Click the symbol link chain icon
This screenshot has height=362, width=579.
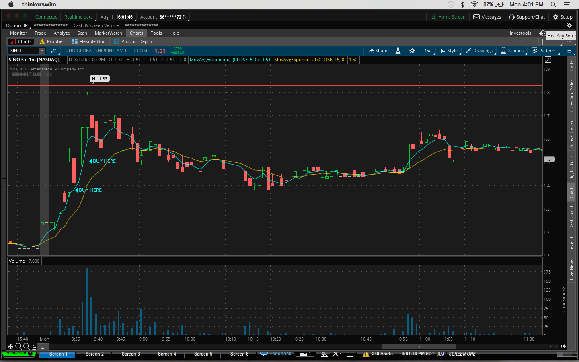(x=53, y=51)
